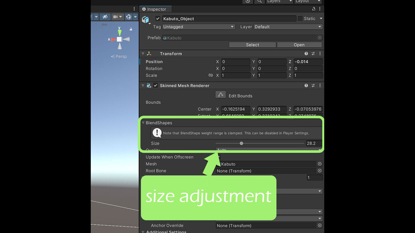This screenshot has height=233, width=415.
Task: Click Position X field
Action: coord(235,61)
